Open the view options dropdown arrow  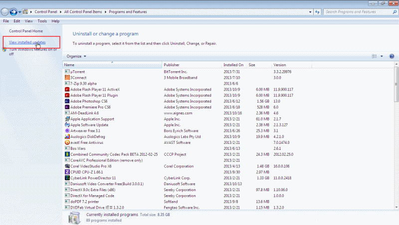[382, 56]
